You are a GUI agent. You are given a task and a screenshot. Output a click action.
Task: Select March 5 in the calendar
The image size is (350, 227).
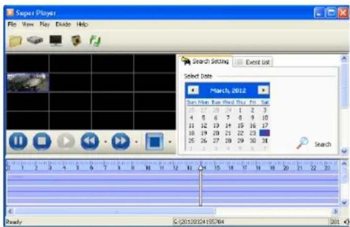click(203, 118)
